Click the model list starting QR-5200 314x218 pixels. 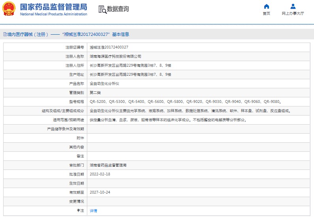185,102
